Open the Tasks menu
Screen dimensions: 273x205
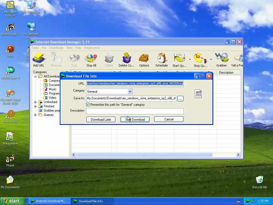click(x=35, y=48)
